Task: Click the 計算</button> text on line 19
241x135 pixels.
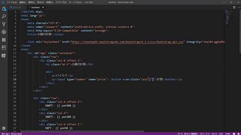Action: coord(167,79)
